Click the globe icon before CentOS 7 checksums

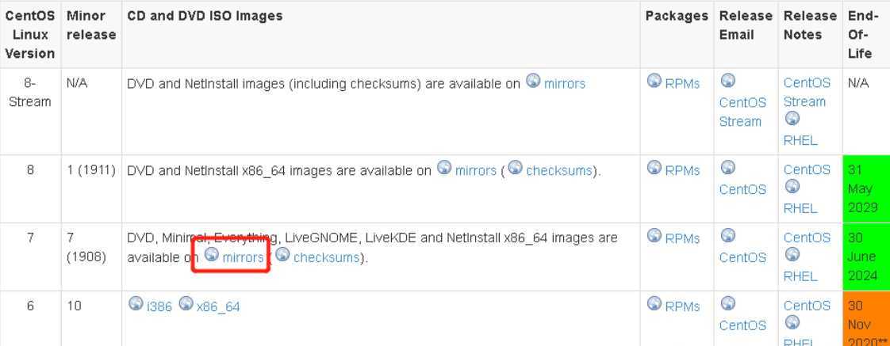pyautogui.click(x=282, y=254)
